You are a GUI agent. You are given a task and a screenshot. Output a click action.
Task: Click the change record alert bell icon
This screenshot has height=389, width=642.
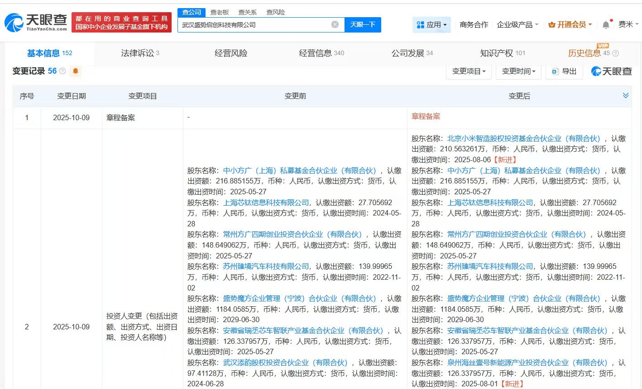pos(75,71)
